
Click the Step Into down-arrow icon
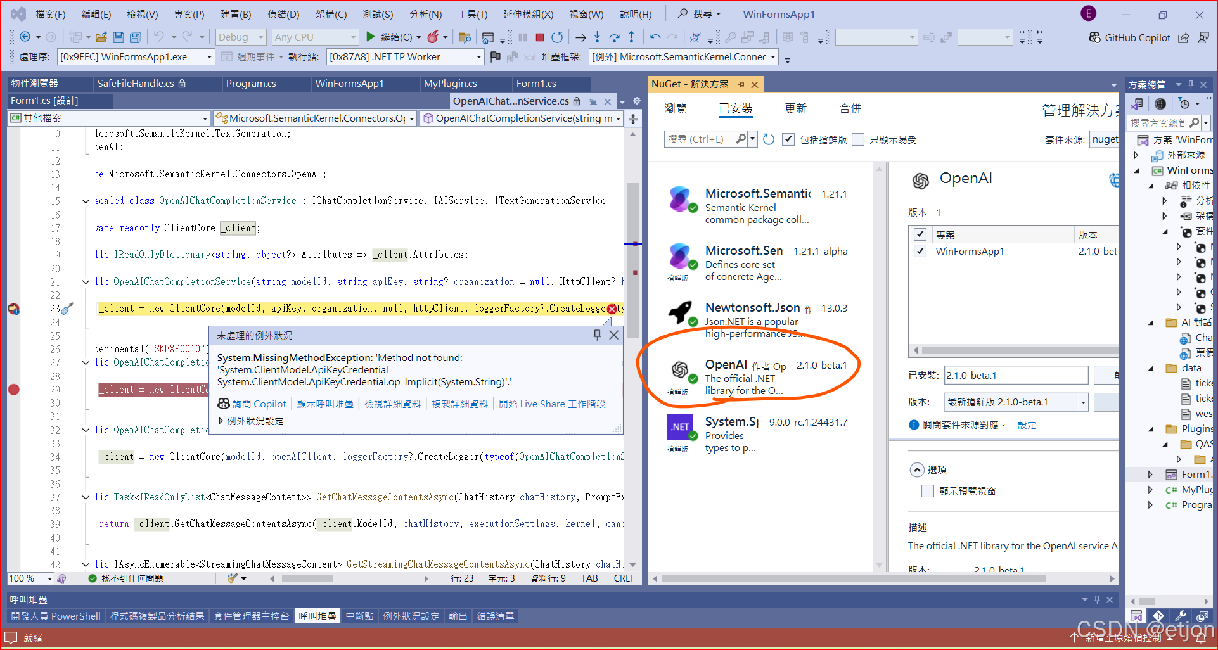[x=597, y=37]
